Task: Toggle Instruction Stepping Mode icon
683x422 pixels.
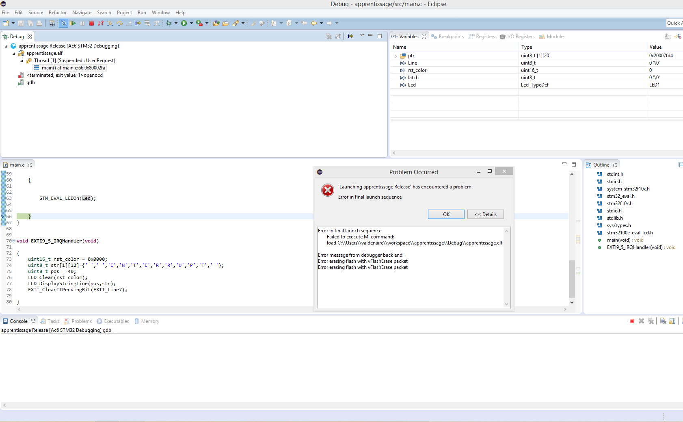Action: pyautogui.click(x=138, y=24)
